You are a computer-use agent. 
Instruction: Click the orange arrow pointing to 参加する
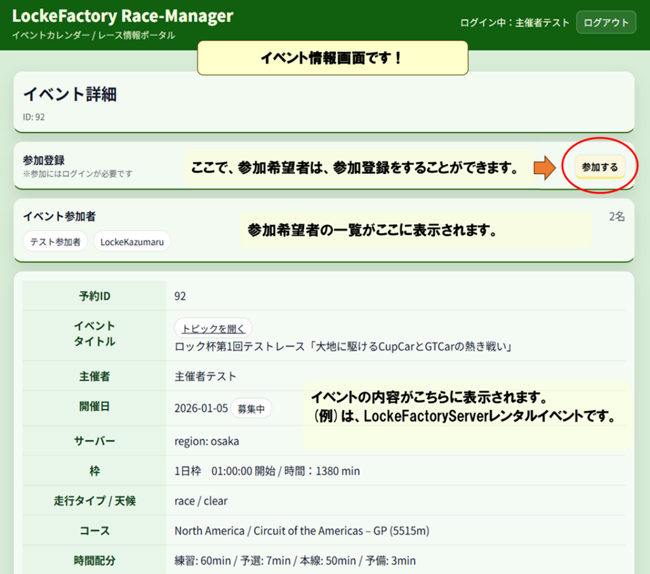[x=543, y=168]
